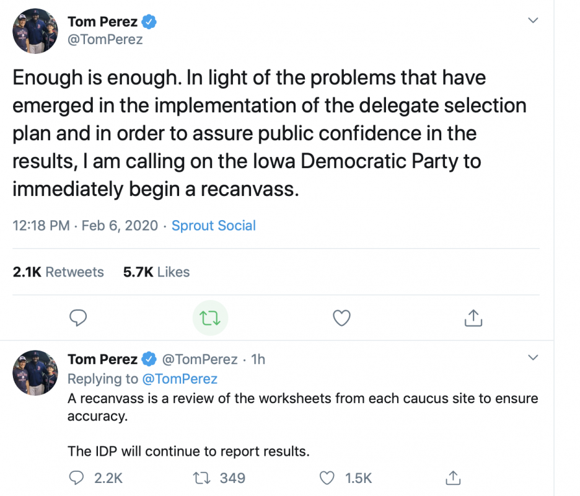
Task: Click the 12:18 PM Feb 6, 2020 timestamp
Action: 86,226
